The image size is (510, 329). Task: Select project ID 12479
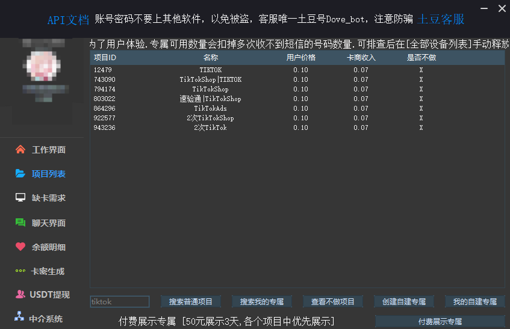[102, 70]
